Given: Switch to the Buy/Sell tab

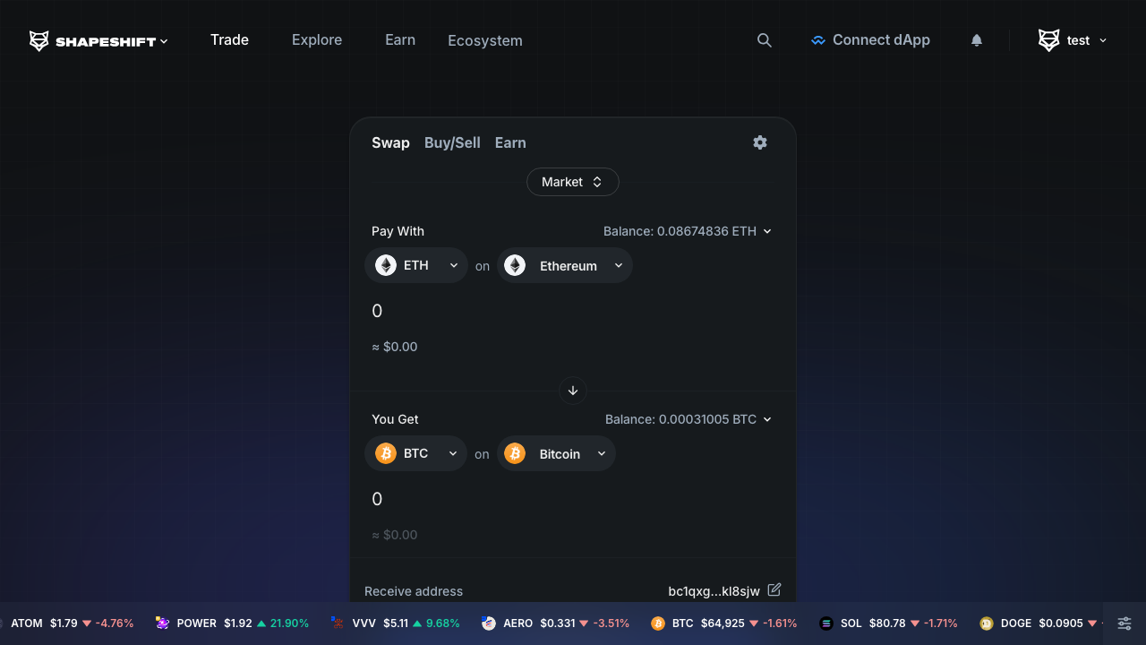Looking at the screenshot, I should (x=452, y=142).
